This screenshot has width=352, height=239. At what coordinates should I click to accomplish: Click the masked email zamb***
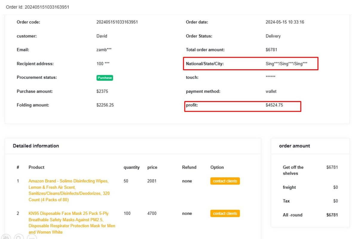tap(104, 50)
